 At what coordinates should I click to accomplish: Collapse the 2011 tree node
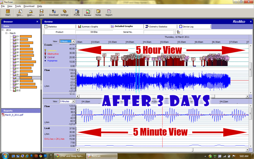pos(3,30)
